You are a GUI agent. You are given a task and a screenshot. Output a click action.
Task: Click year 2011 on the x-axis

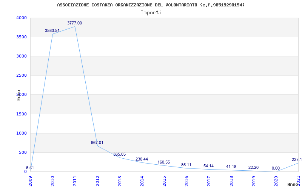(75, 180)
